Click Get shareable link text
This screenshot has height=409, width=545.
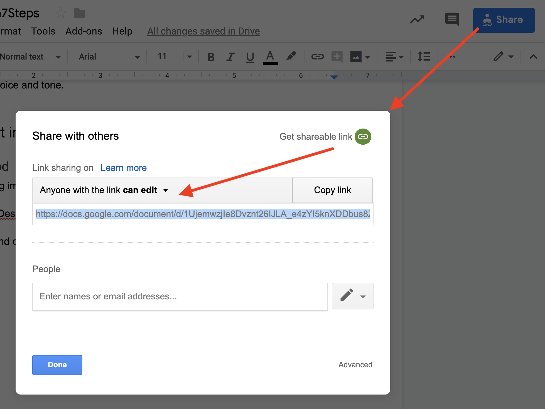point(316,137)
